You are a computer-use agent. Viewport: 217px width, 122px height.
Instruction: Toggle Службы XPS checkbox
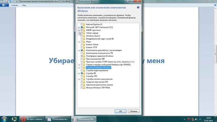click(x=82, y=76)
